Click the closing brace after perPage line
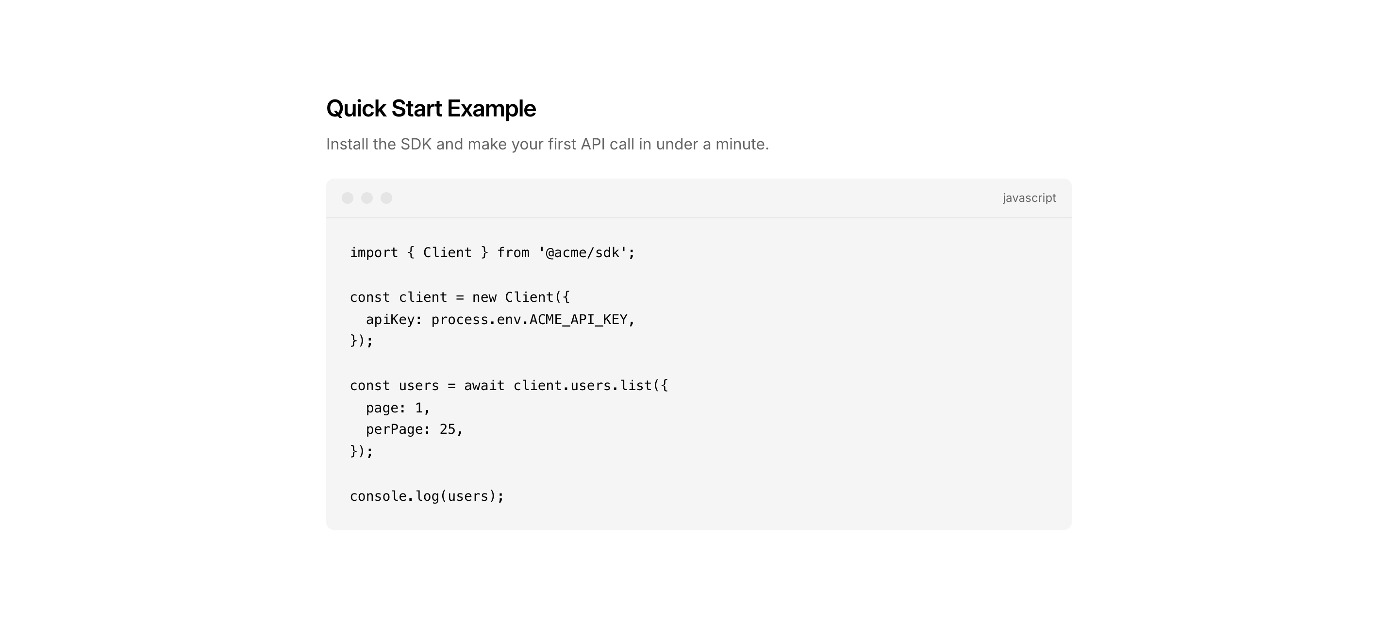1398x624 pixels. (x=362, y=451)
